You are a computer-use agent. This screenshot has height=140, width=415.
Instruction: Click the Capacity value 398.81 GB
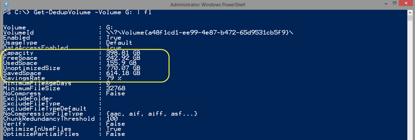(123, 53)
